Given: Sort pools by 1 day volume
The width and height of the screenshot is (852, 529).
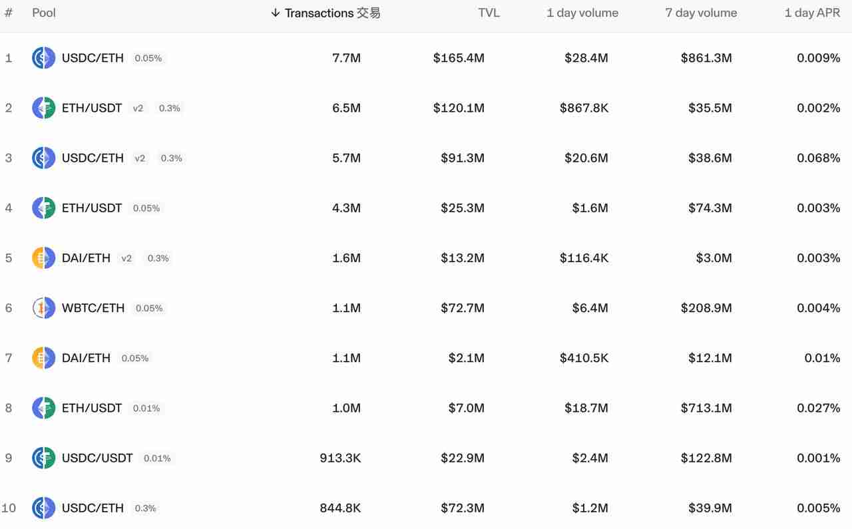Looking at the screenshot, I should [582, 13].
